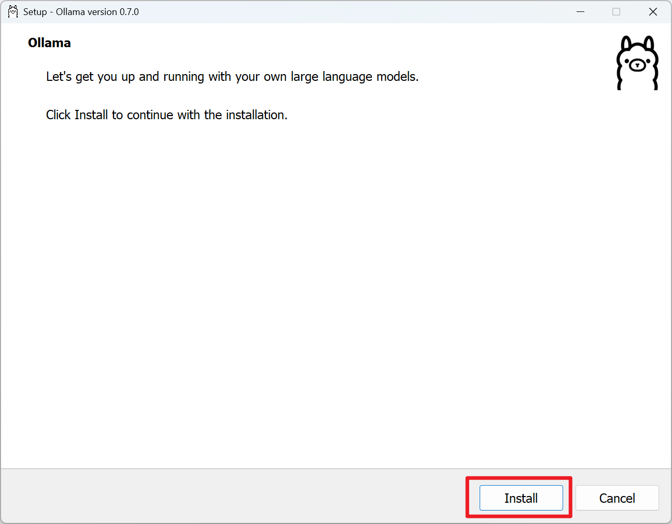Select the version text in title bar
Screen dimensions: 672x524
[96, 11]
